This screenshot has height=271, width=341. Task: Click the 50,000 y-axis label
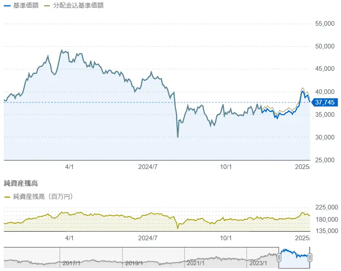point(324,46)
